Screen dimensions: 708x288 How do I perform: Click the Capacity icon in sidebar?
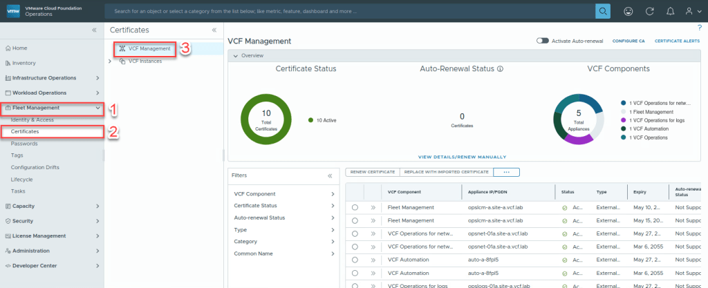pyautogui.click(x=8, y=206)
